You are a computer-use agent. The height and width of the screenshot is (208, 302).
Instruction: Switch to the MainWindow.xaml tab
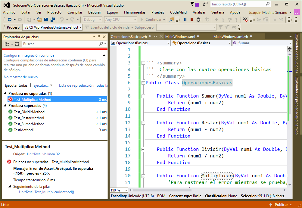(x=180, y=37)
